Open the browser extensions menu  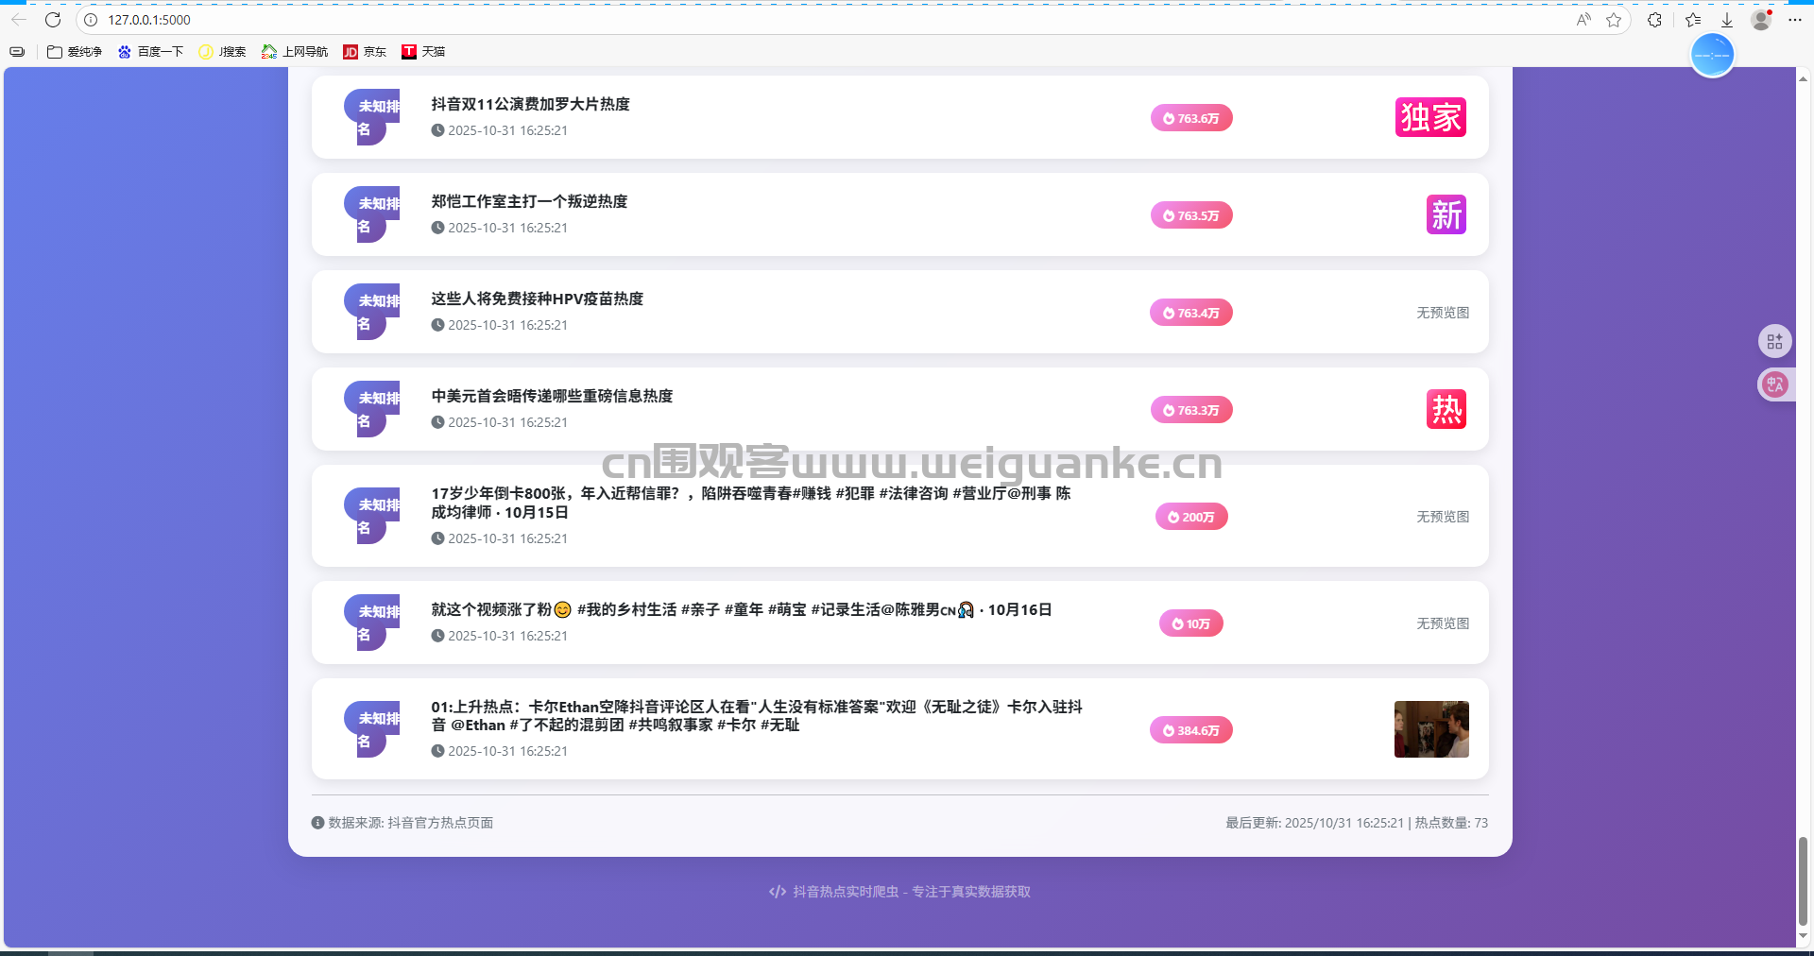pyautogui.click(x=1654, y=20)
